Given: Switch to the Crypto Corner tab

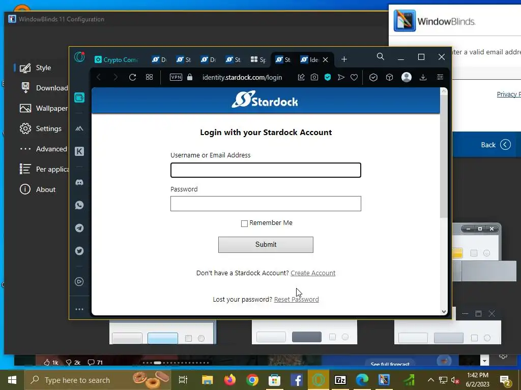Looking at the screenshot, I should point(117,60).
